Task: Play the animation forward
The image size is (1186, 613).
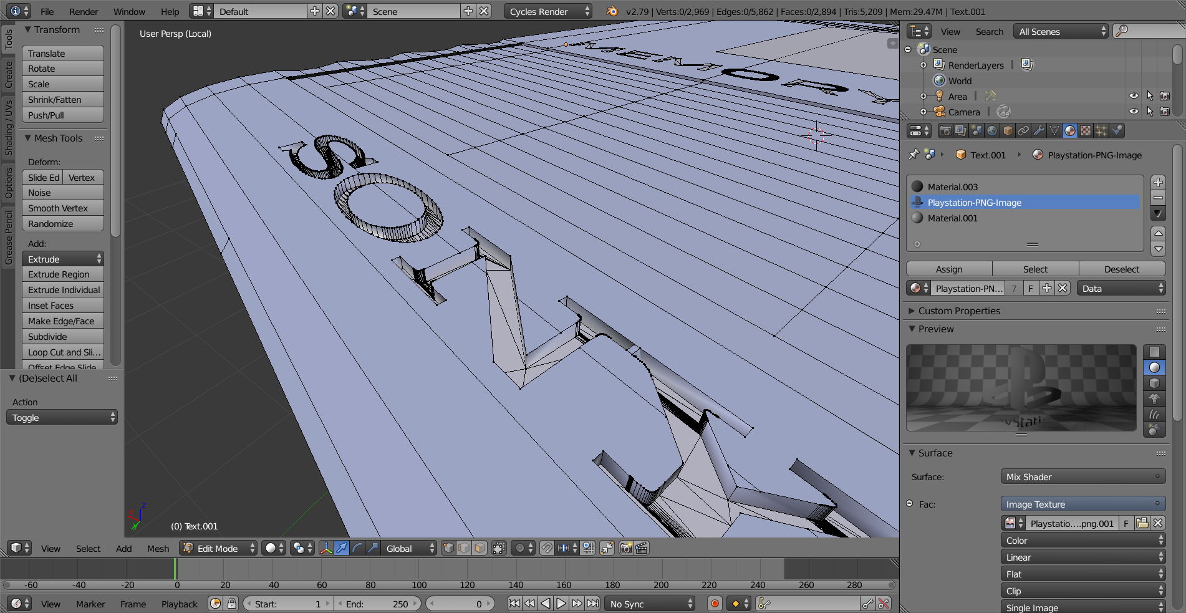Action: (561, 604)
